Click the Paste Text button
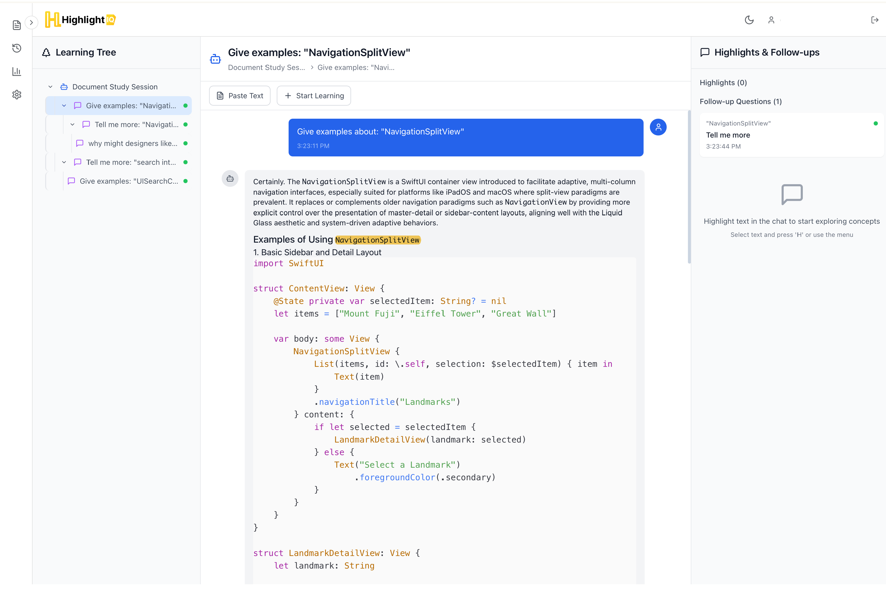Viewport: 886px width, 611px height. (240, 95)
